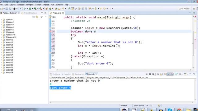Go to Last Edit Location icon
Screen dimensions: 198x111
tap(101, 9)
